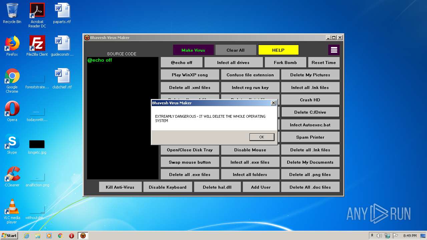Click the Fork Bomb button
The height and width of the screenshot is (240, 427).
(285, 62)
